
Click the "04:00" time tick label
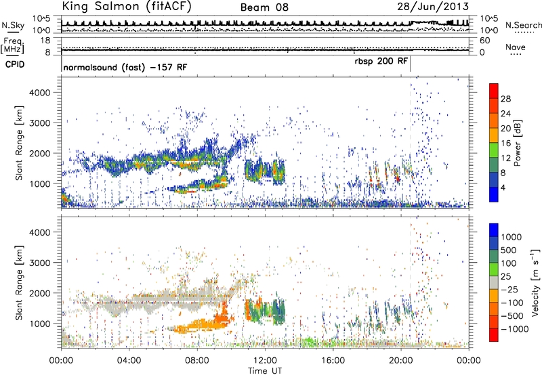point(129,361)
